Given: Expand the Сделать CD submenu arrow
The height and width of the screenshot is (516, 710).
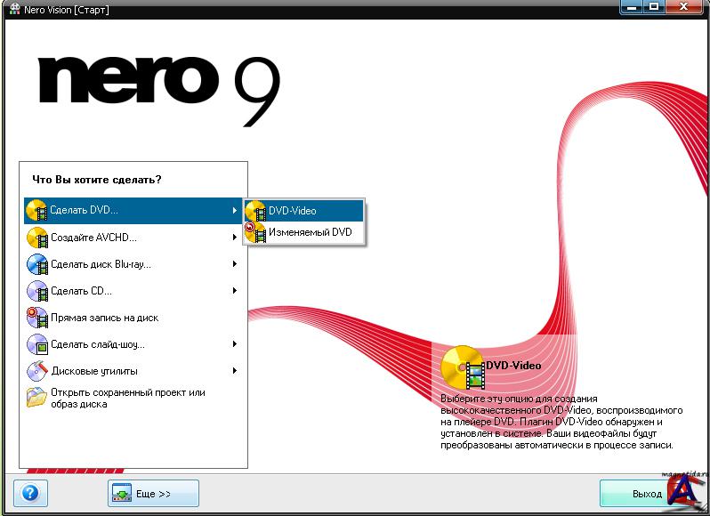Looking at the screenshot, I should pyautogui.click(x=234, y=291).
